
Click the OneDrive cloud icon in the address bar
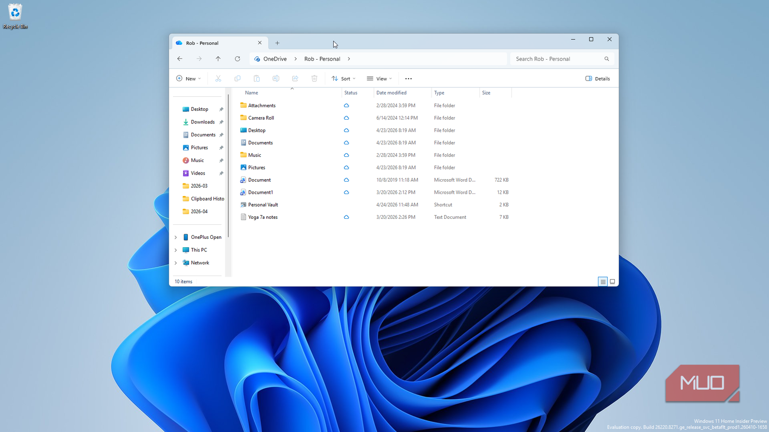coord(257,59)
